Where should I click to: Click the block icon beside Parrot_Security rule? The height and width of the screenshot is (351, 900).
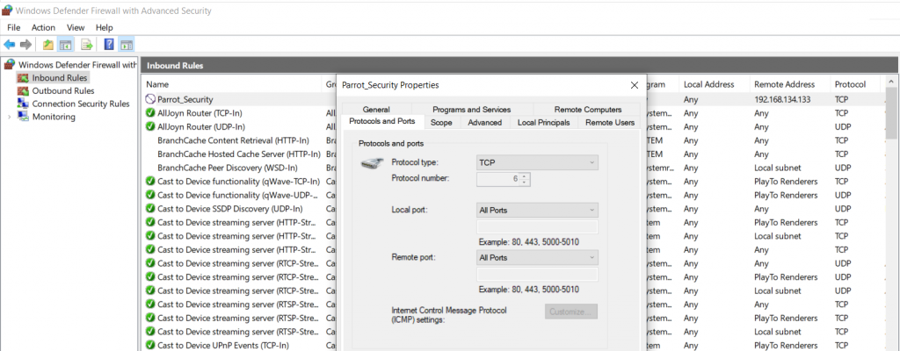coord(150,99)
